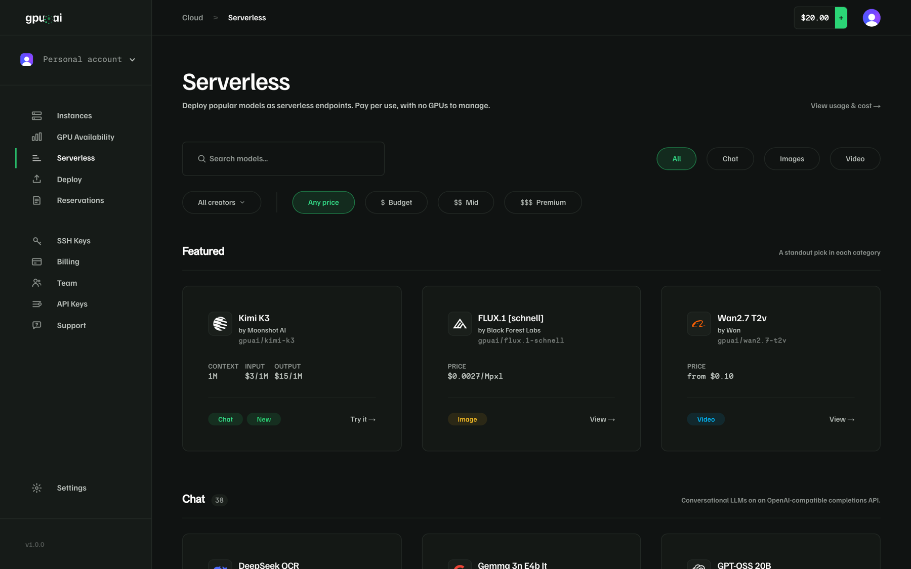
Task: Select the All category filter
Action: [x=676, y=159]
